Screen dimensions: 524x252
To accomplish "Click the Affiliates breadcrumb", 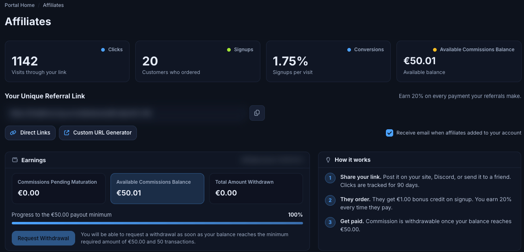I will pos(53,5).
